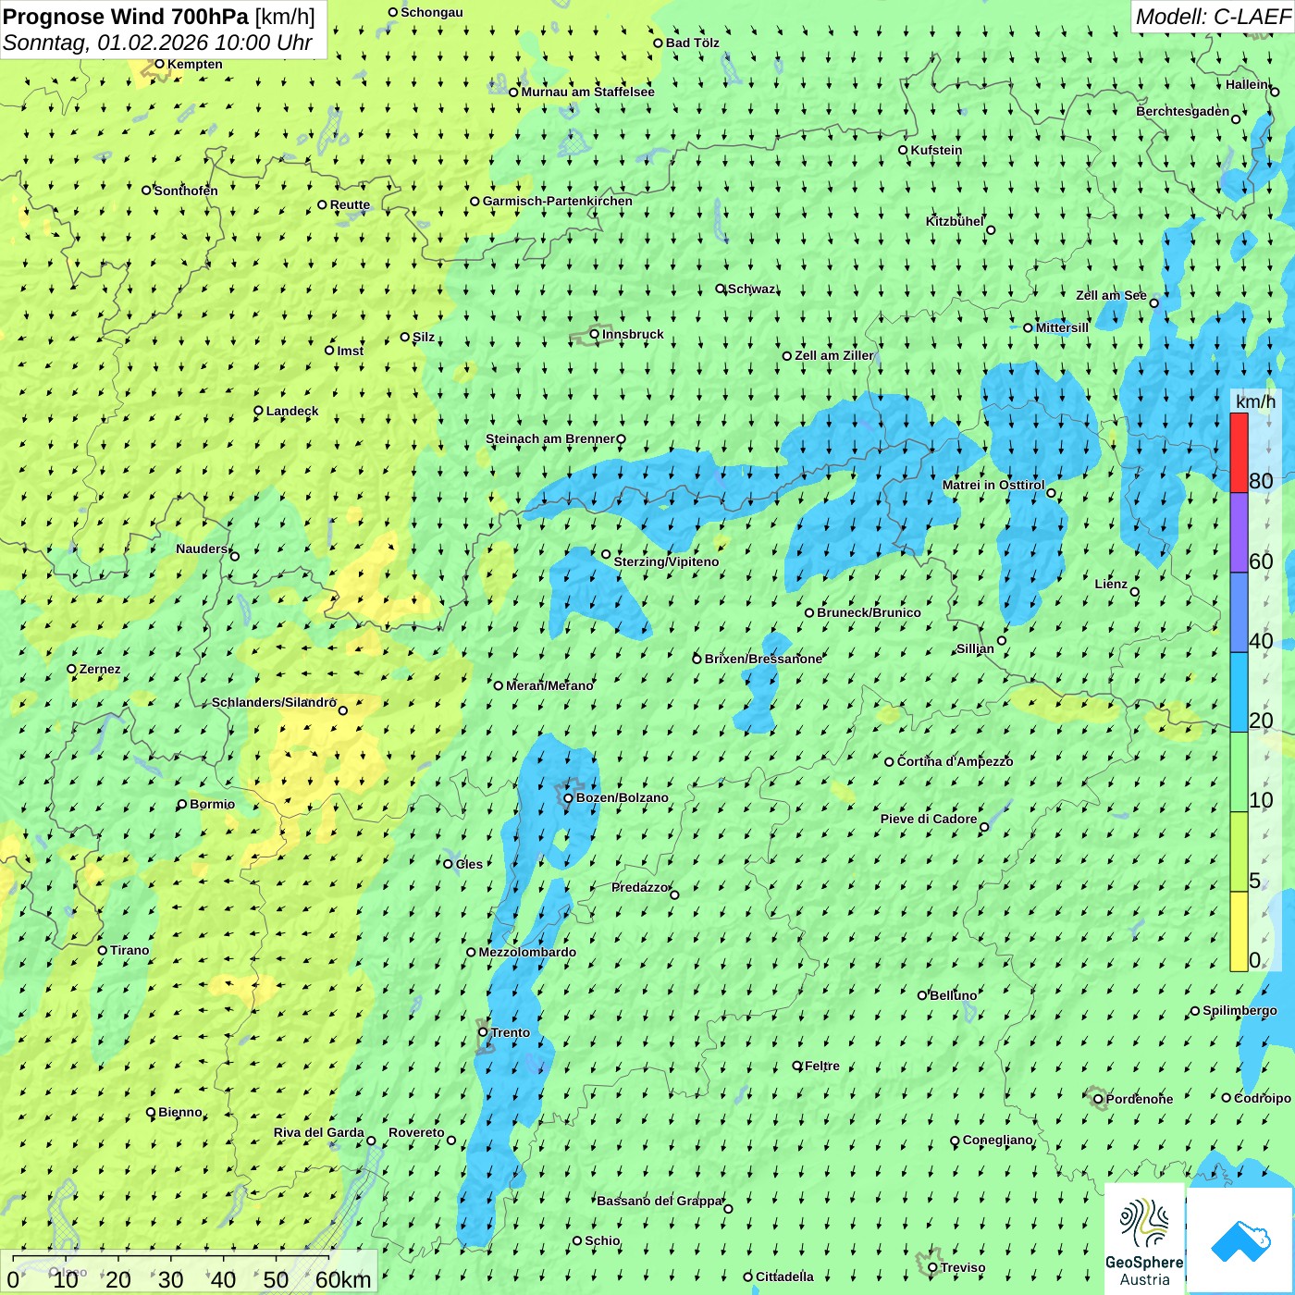
Task: Click the Conegliano city marker
Action: click(955, 1141)
